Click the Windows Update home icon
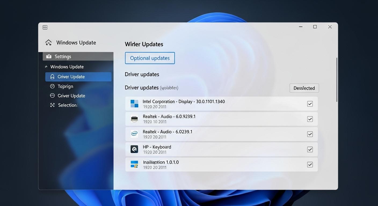The width and height of the screenshot is (378, 206). [x=48, y=42]
